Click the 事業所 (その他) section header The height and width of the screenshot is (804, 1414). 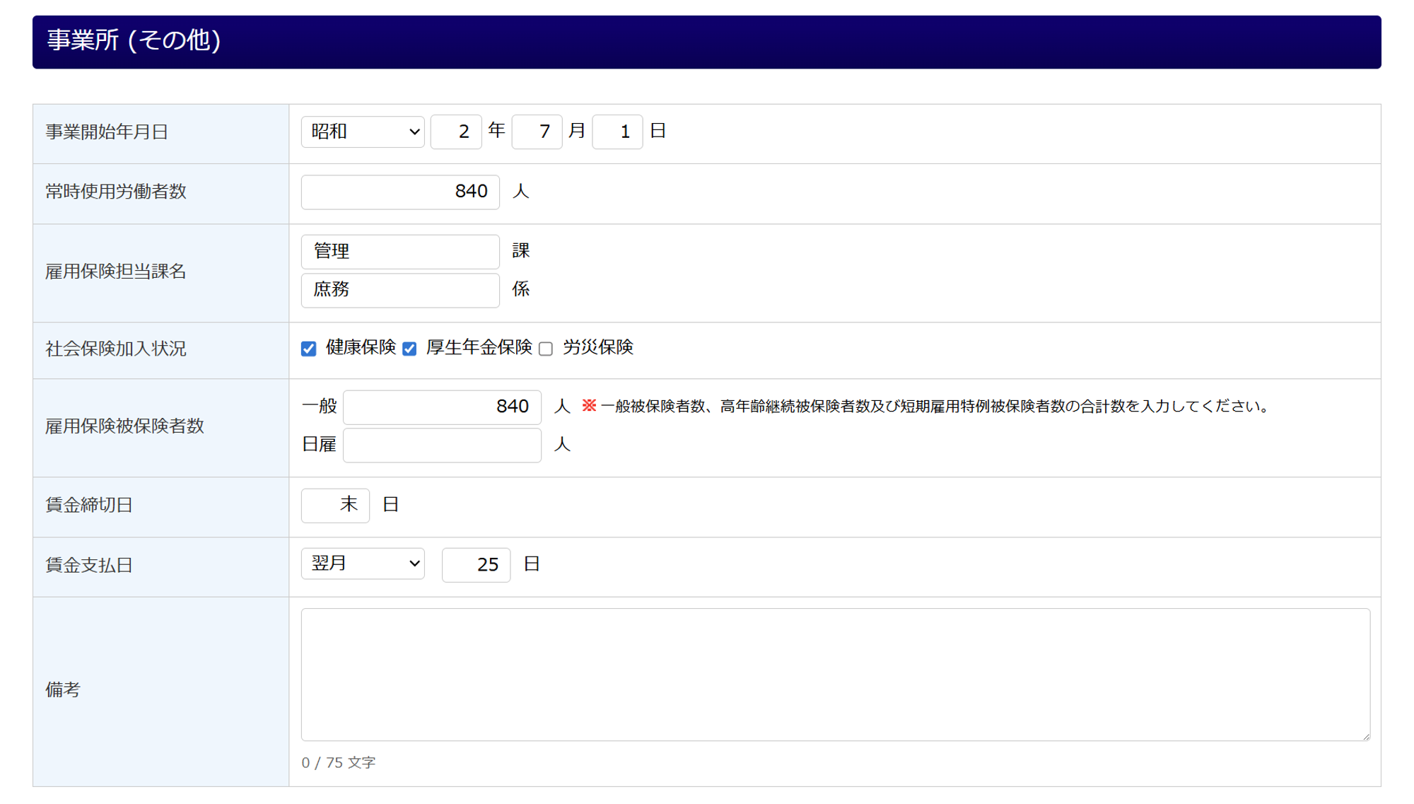tap(706, 42)
